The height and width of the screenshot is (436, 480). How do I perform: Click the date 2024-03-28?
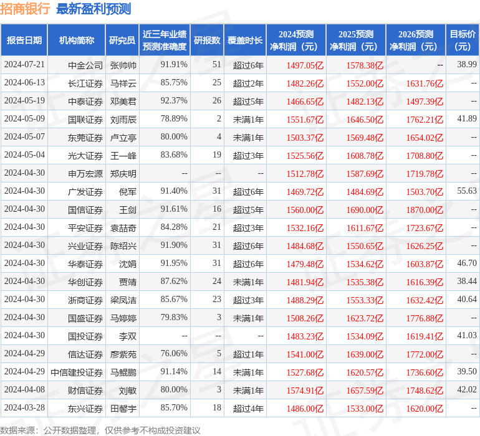tap(24, 407)
